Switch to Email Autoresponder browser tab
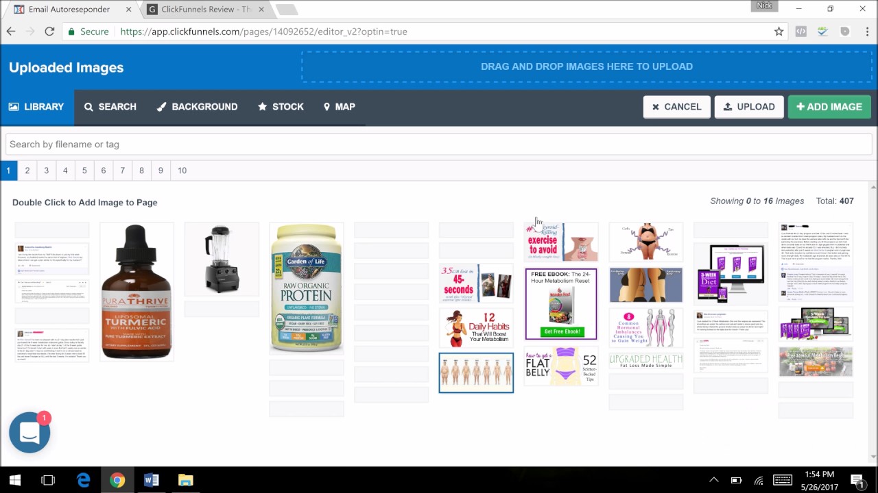 coord(71,10)
